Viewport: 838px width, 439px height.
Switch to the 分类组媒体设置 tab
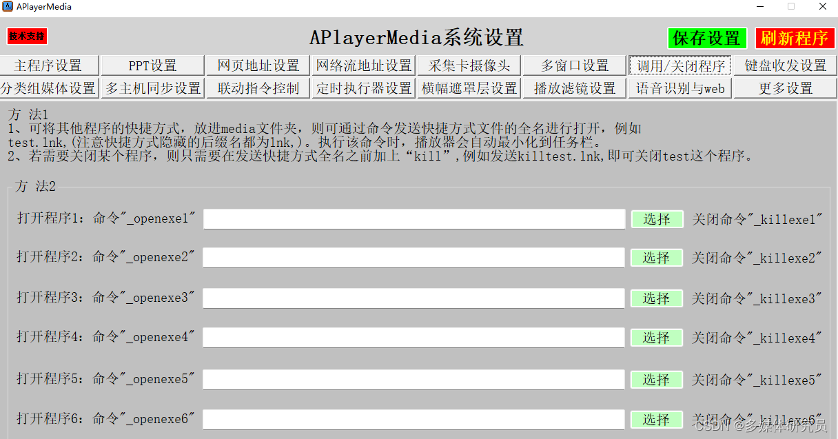click(50, 88)
